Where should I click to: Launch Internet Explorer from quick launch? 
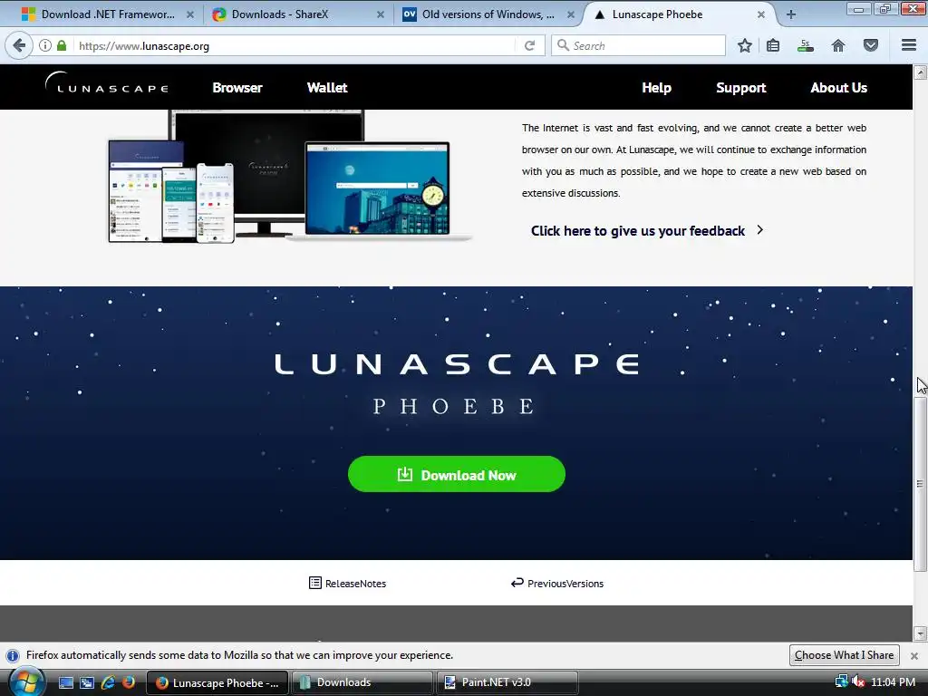pyautogui.click(x=108, y=682)
